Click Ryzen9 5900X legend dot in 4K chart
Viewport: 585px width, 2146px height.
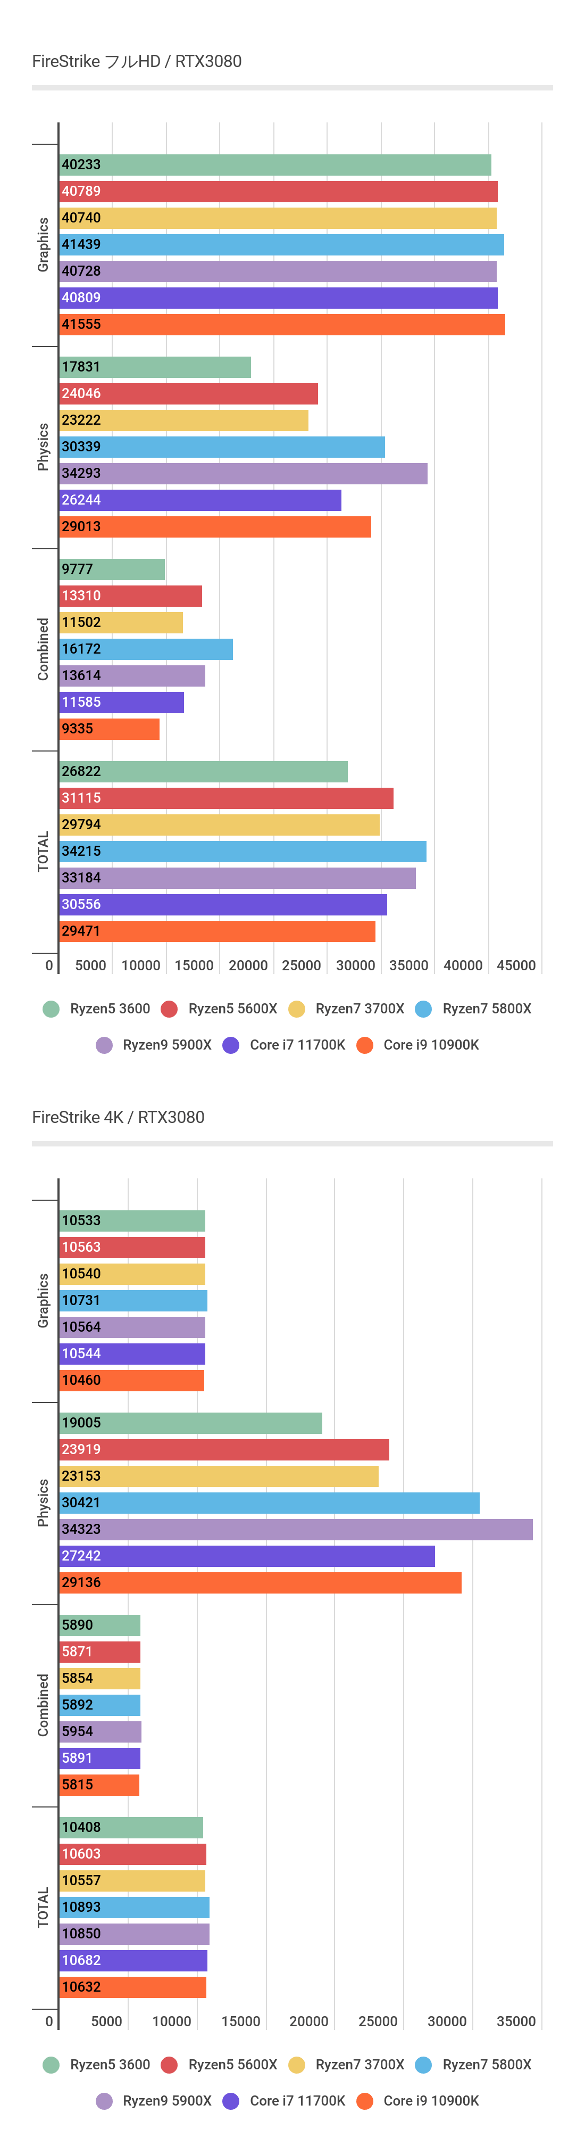click(x=104, y=2101)
